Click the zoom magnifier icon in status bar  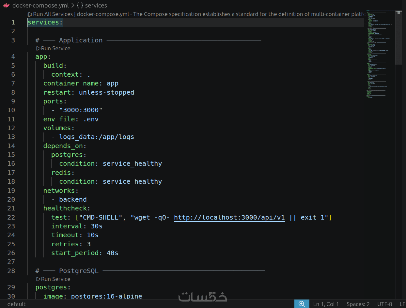coord(302,304)
